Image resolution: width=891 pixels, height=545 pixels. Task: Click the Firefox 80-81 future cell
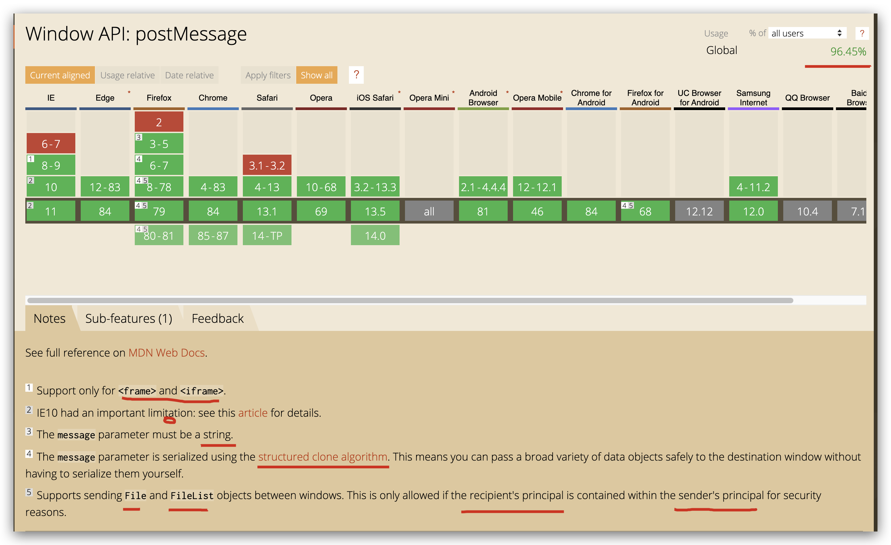point(159,235)
